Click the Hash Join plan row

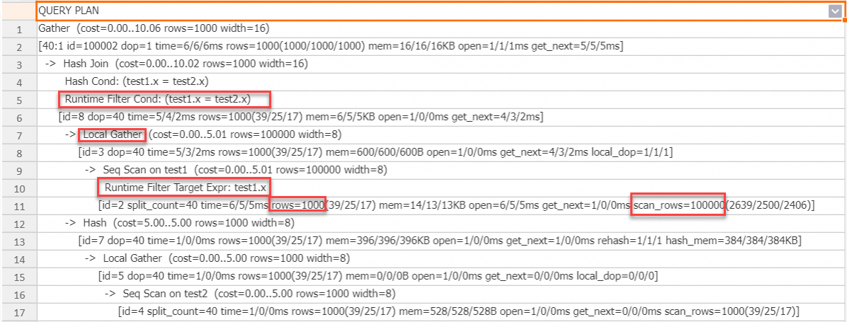pyautogui.click(x=439, y=64)
